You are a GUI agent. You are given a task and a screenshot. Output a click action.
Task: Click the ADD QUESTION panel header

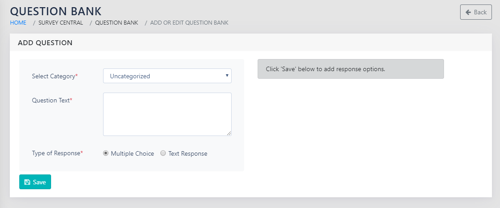45,43
